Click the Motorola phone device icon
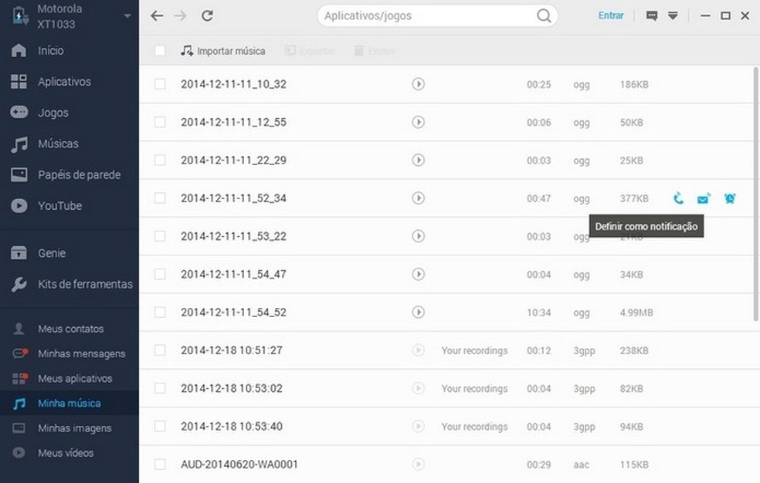760x483 pixels. pos(20,16)
